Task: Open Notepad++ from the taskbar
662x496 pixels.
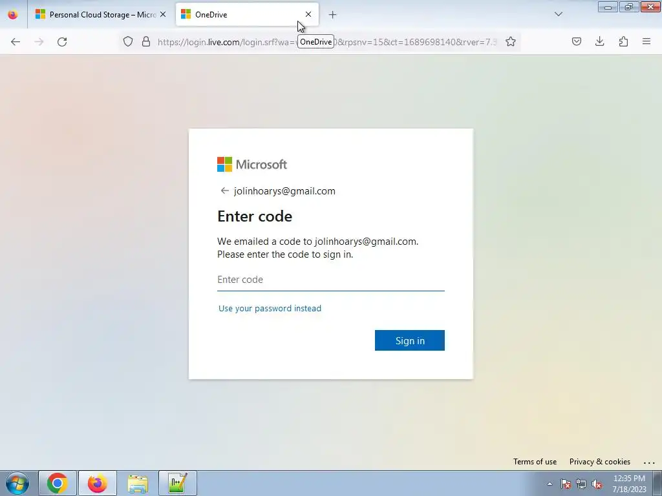Action: (x=177, y=483)
